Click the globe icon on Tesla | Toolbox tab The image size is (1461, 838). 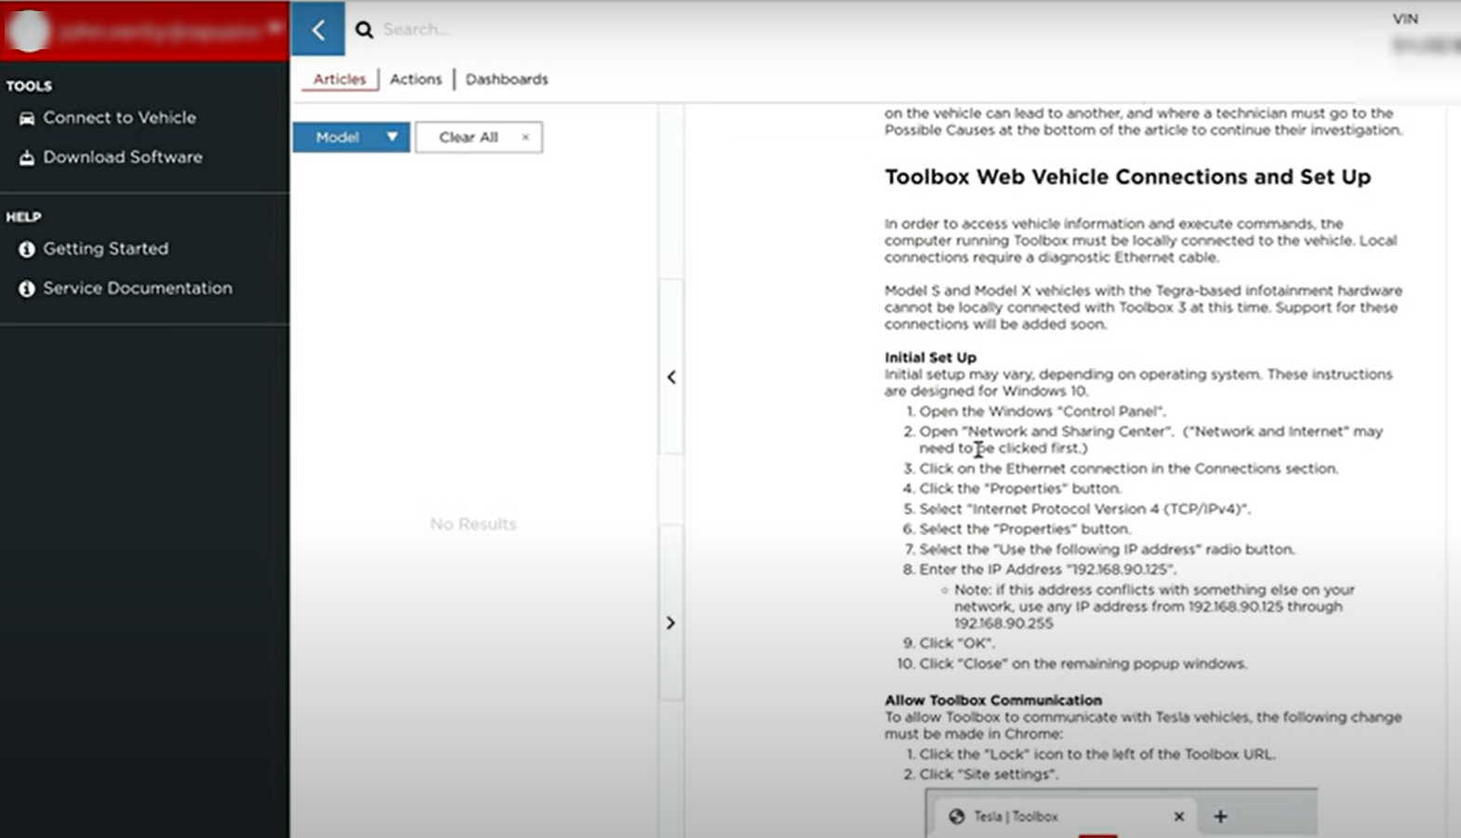tap(956, 817)
